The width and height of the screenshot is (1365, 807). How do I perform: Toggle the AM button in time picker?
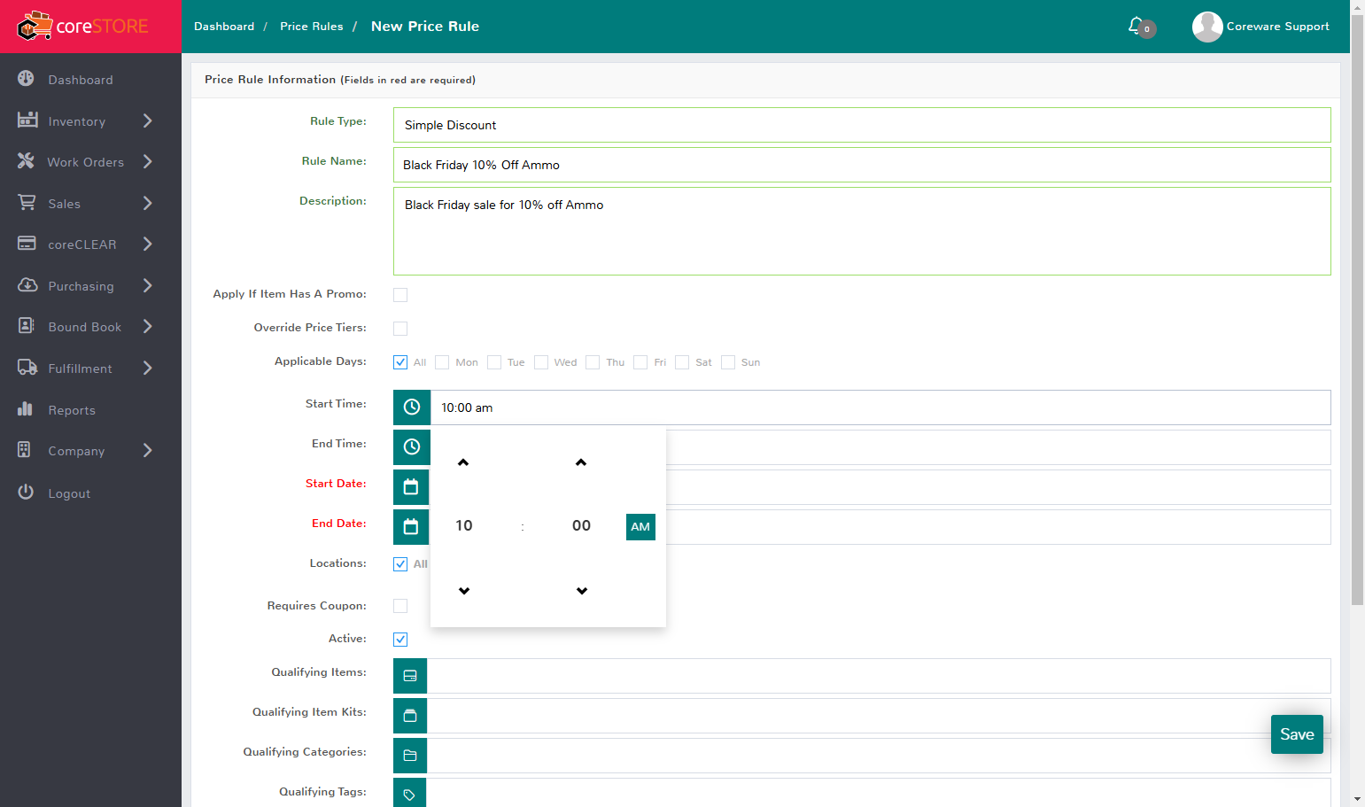click(x=640, y=527)
